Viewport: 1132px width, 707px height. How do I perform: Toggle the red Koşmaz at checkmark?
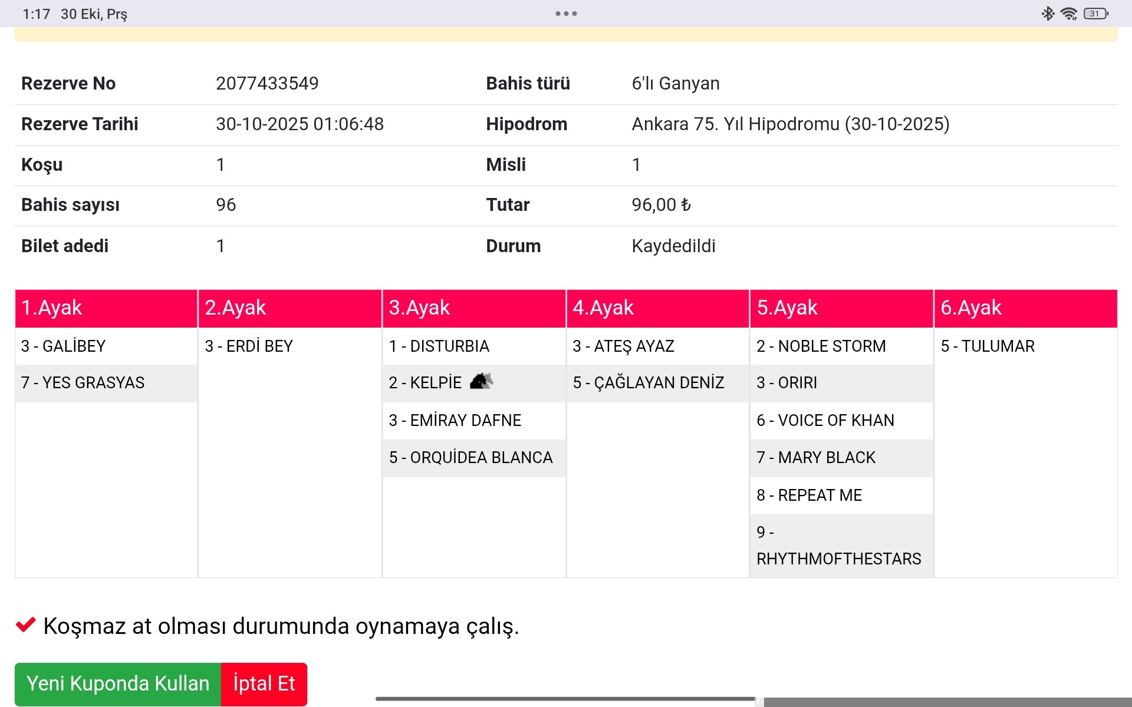(x=25, y=625)
